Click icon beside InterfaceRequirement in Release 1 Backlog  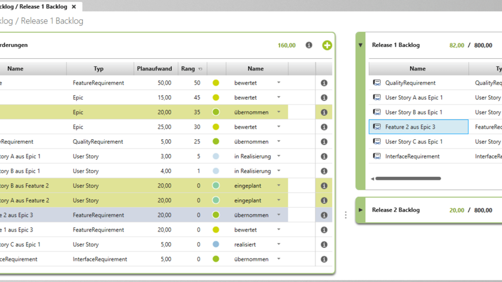(x=377, y=156)
